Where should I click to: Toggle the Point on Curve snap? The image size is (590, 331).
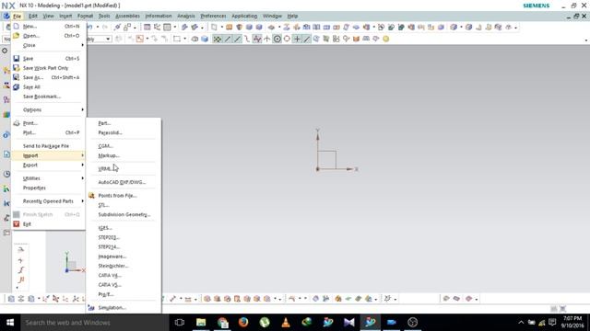307,39
